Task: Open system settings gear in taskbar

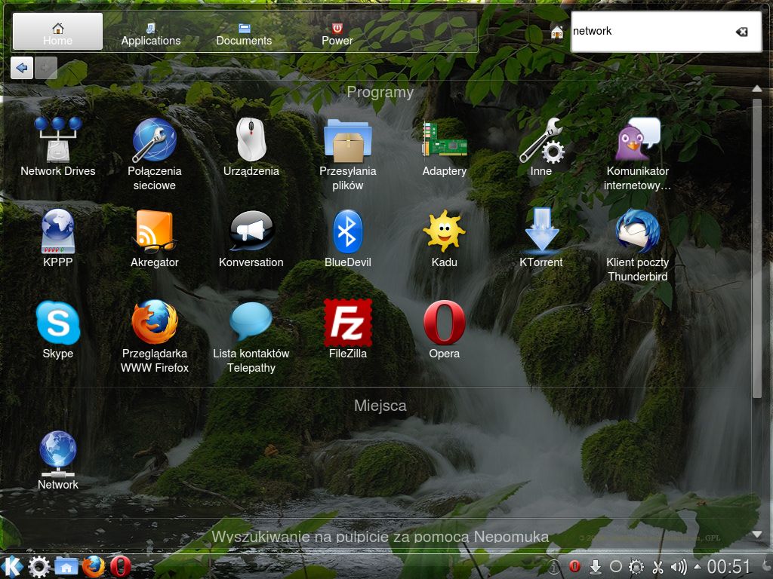Action: [x=39, y=567]
